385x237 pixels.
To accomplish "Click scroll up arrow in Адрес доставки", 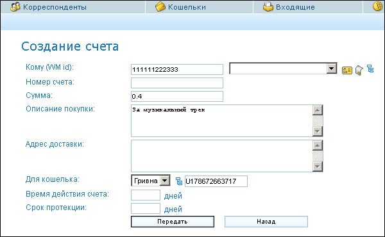I will click(318, 145).
